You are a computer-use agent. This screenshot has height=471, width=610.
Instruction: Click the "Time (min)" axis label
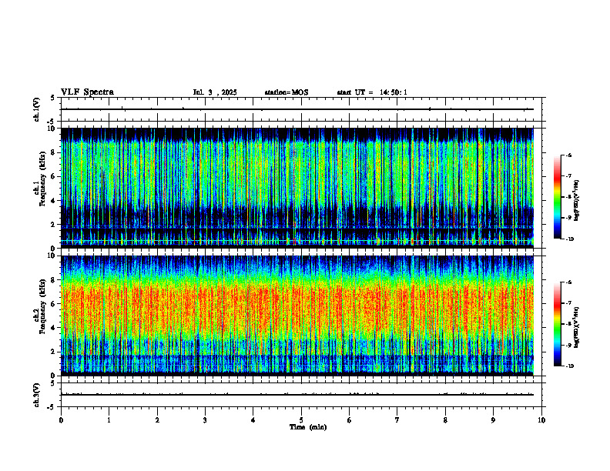tap(308, 427)
